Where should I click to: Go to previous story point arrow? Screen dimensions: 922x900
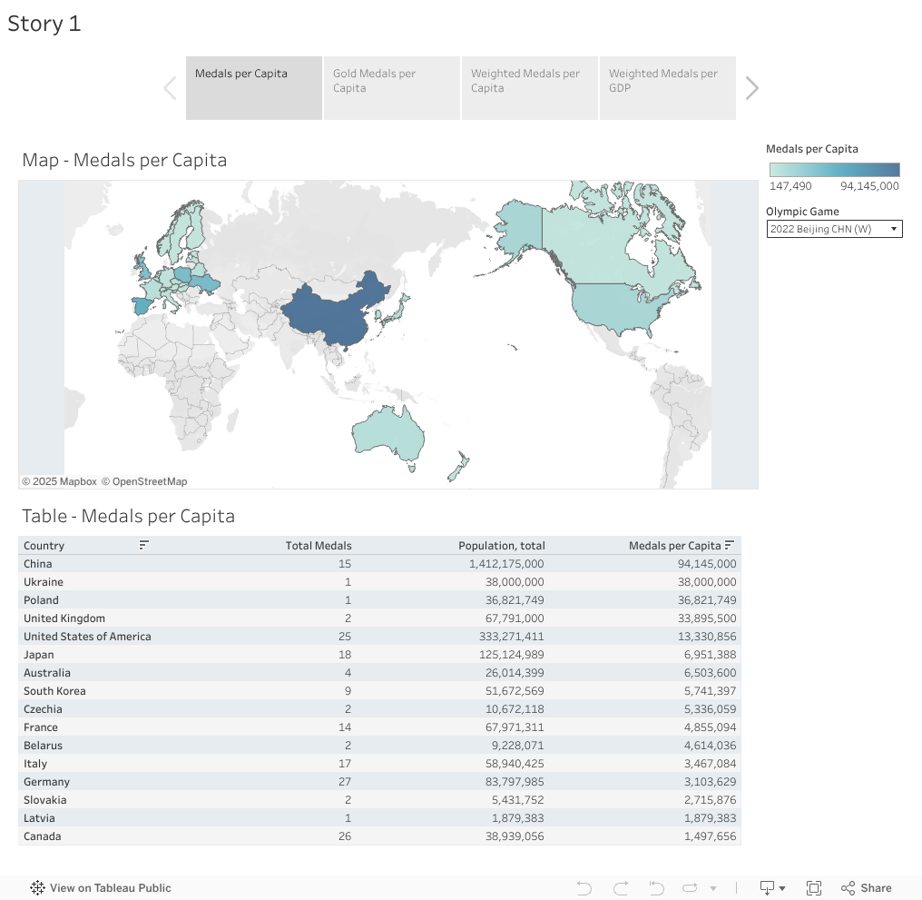170,88
